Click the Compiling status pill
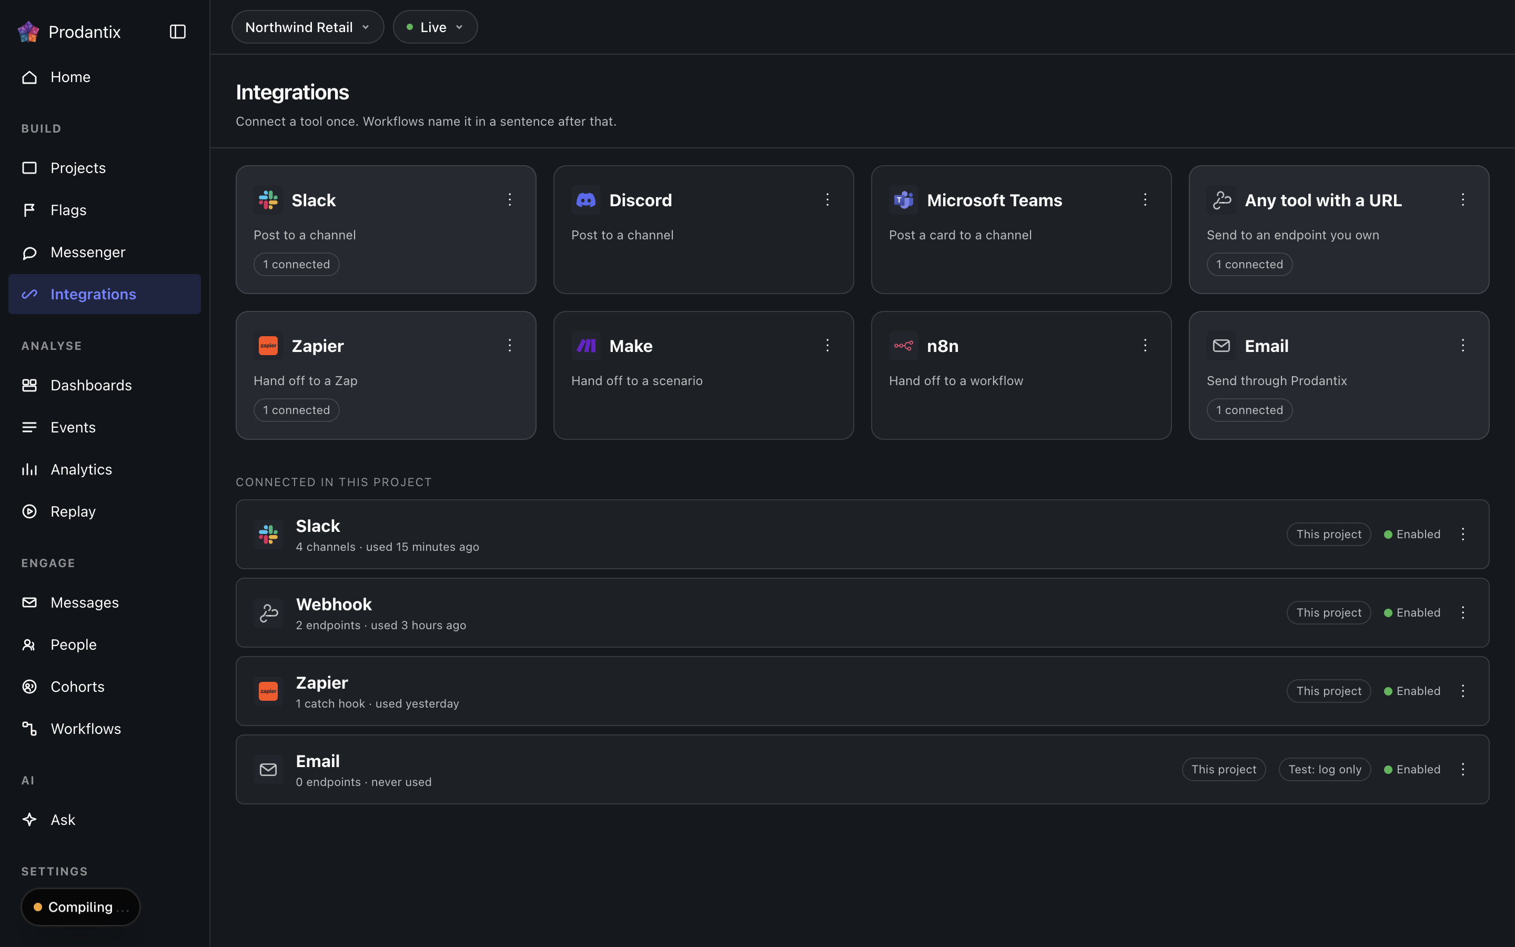 81,907
